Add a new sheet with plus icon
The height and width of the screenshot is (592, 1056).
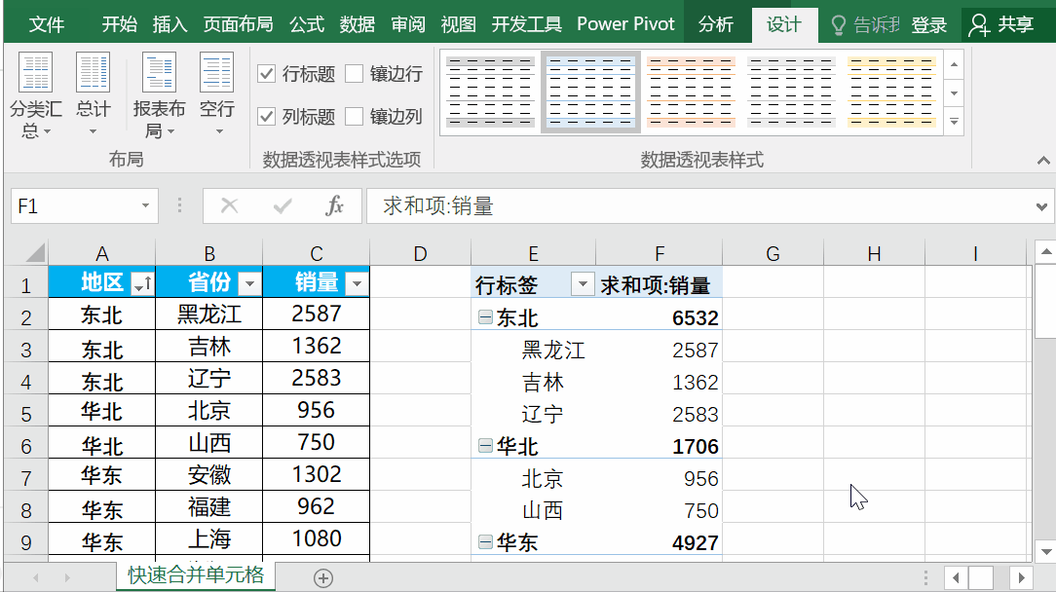tap(323, 577)
